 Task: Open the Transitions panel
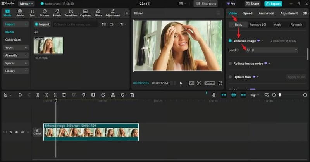click(71, 13)
